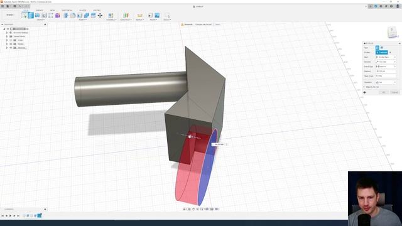Click the Construct plane icon
Viewport: 402px width, 226px height.
coord(126,15)
